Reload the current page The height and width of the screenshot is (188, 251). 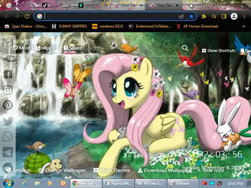click(27, 16)
